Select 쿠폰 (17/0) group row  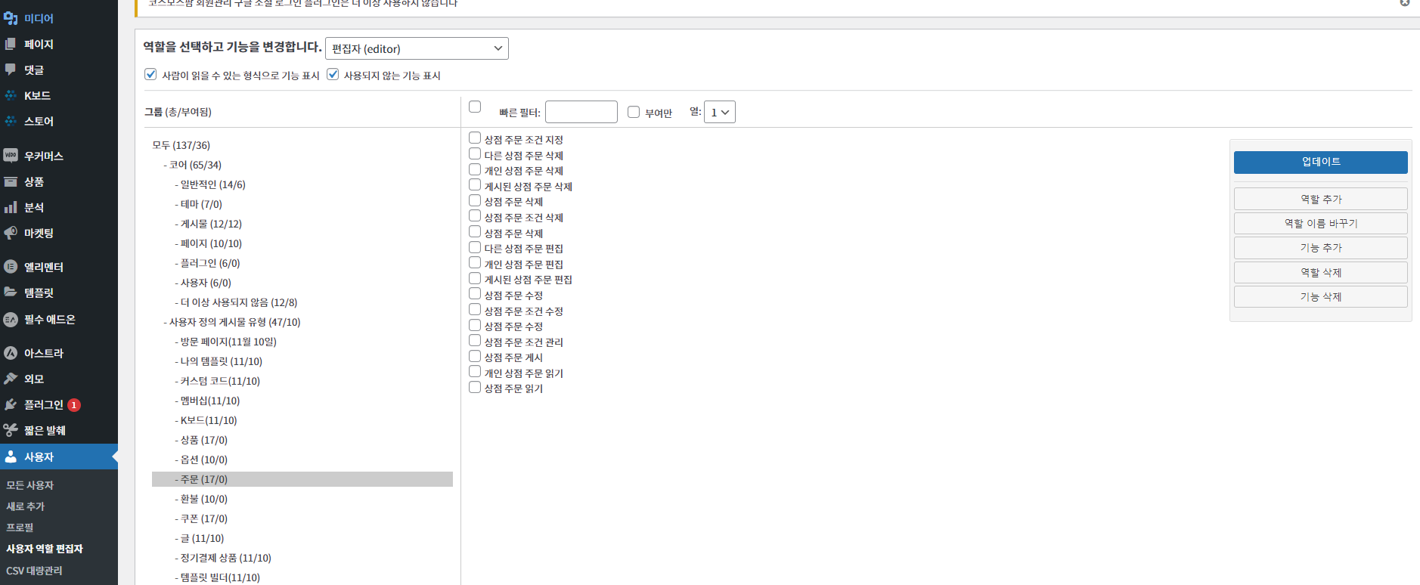point(302,518)
